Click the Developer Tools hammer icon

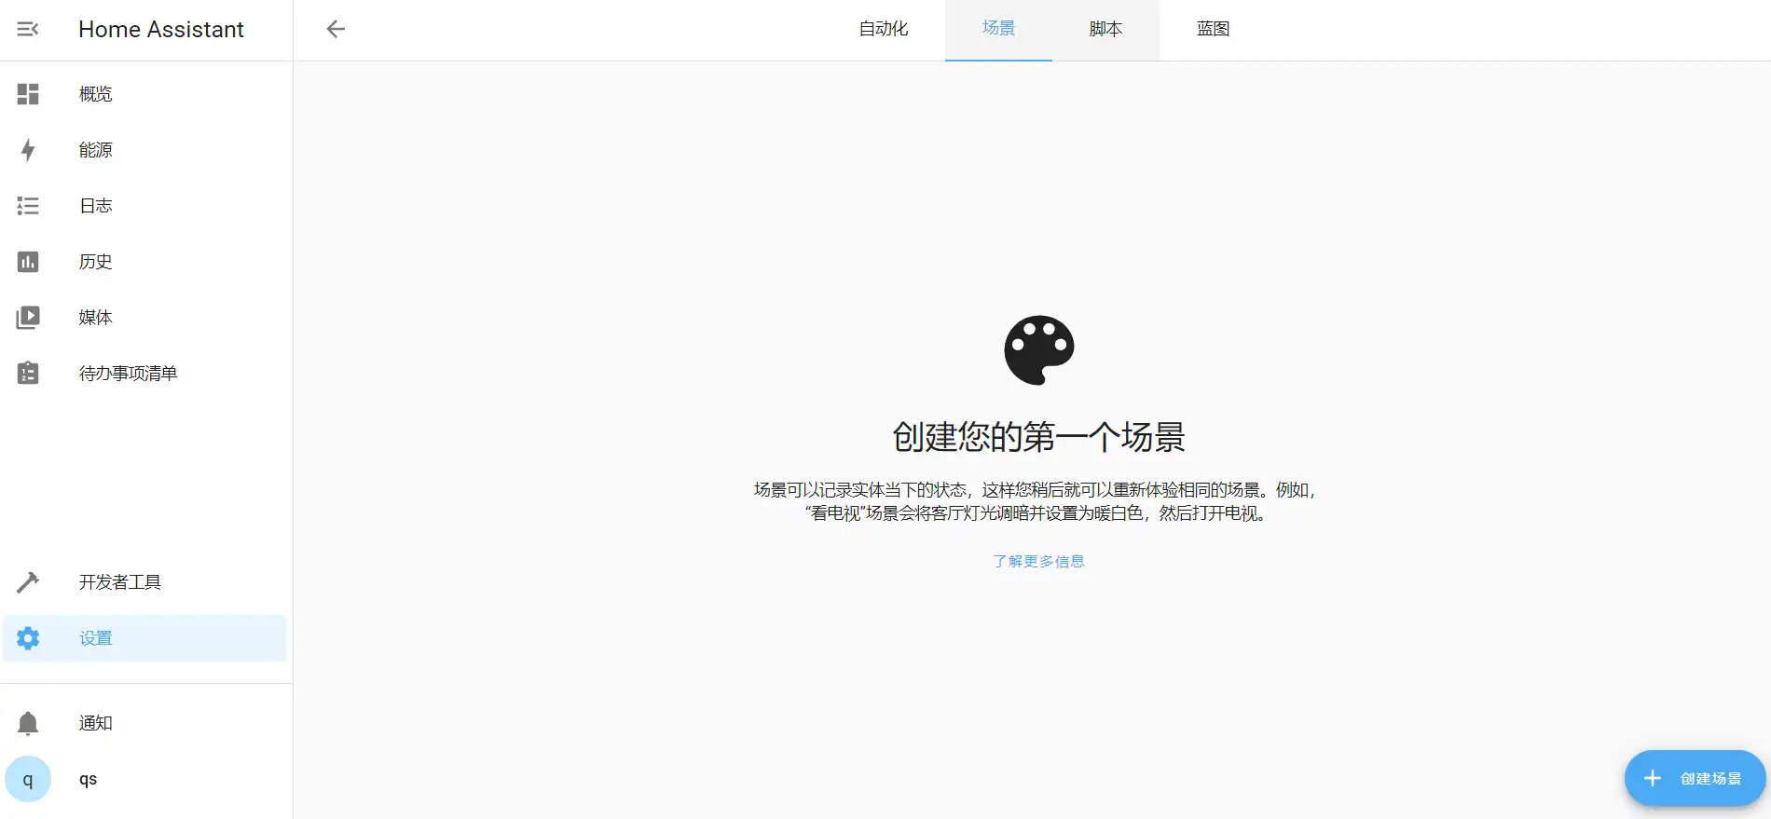point(28,582)
